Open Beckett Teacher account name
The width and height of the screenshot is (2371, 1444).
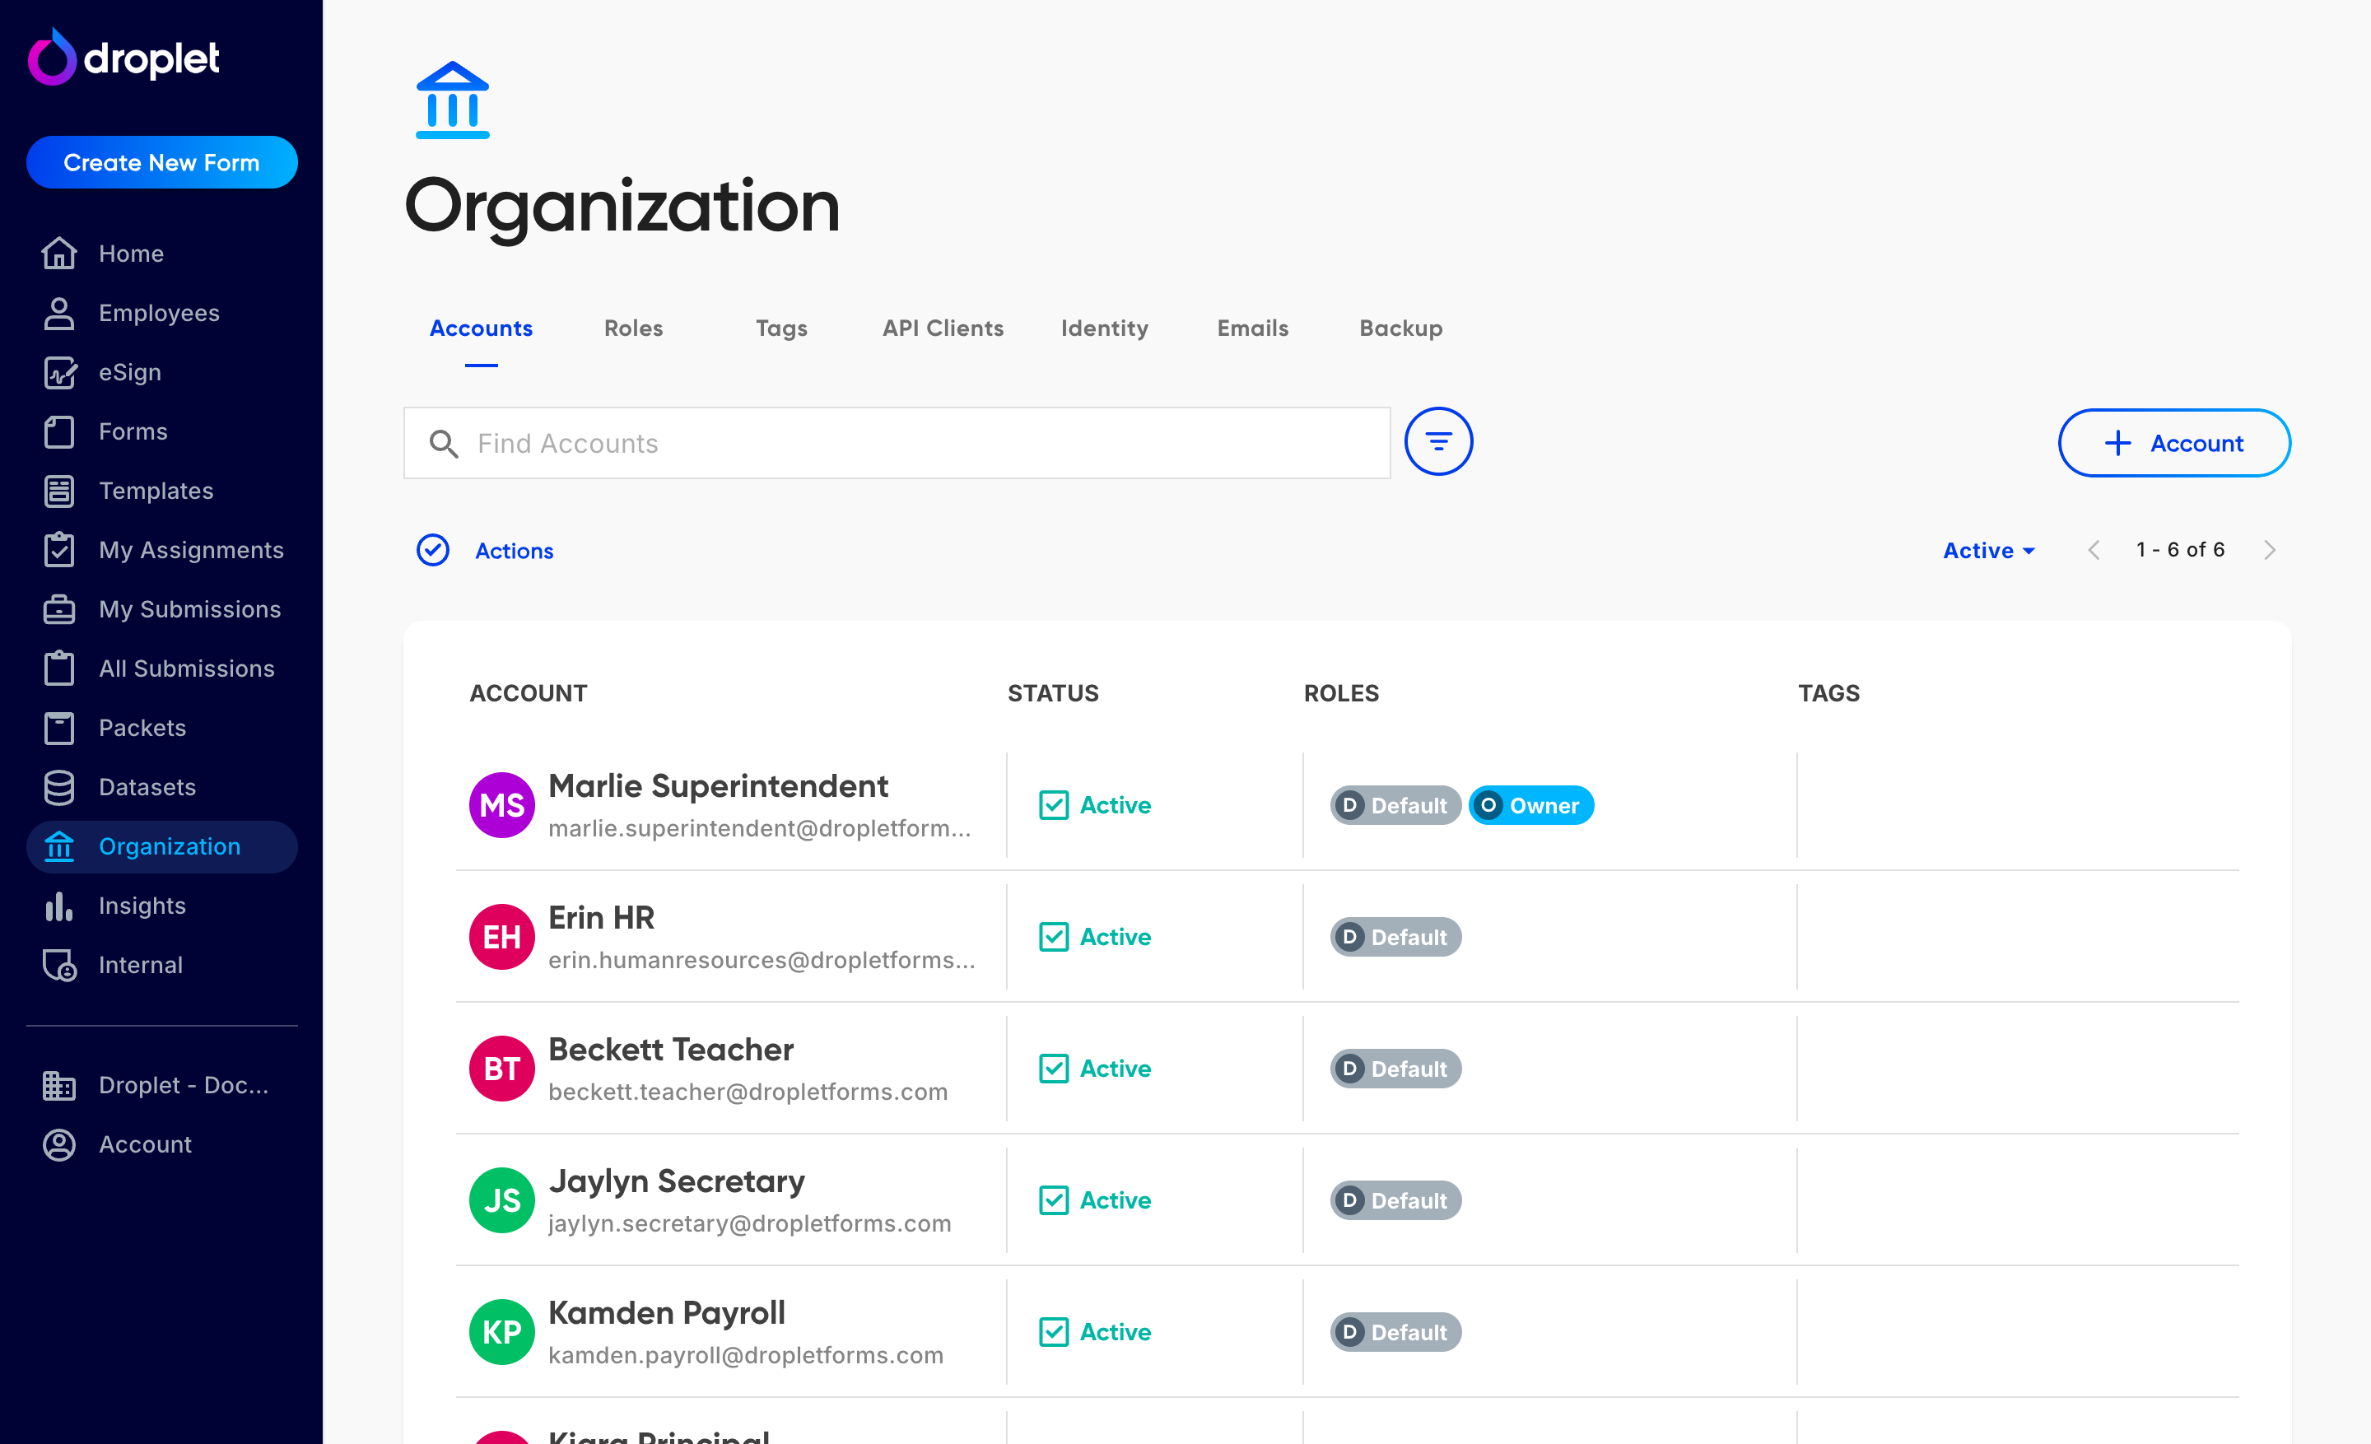(671, 1050)
